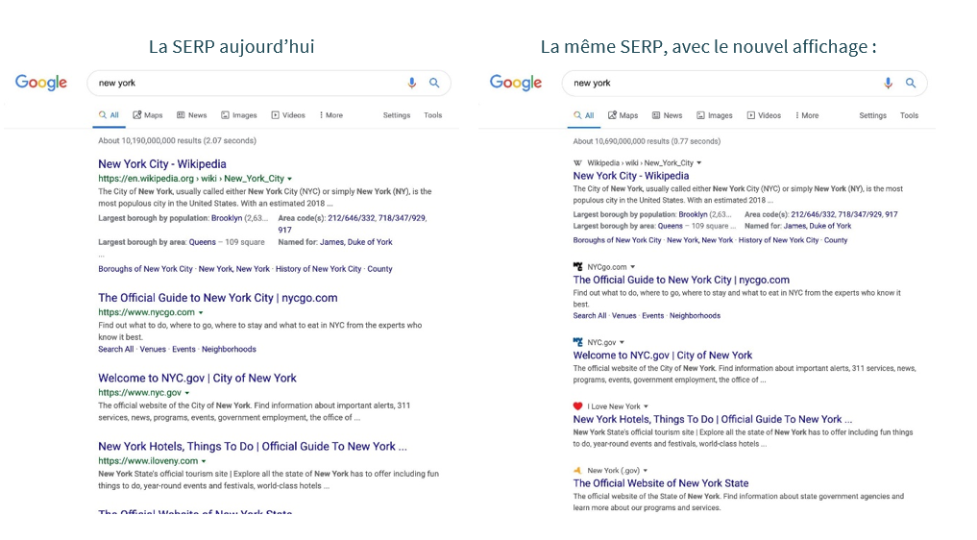Open Welcome to NYC.gov title in left SERP
The height and width of the screenshot is (540, 977).
(x=197, y=379)
